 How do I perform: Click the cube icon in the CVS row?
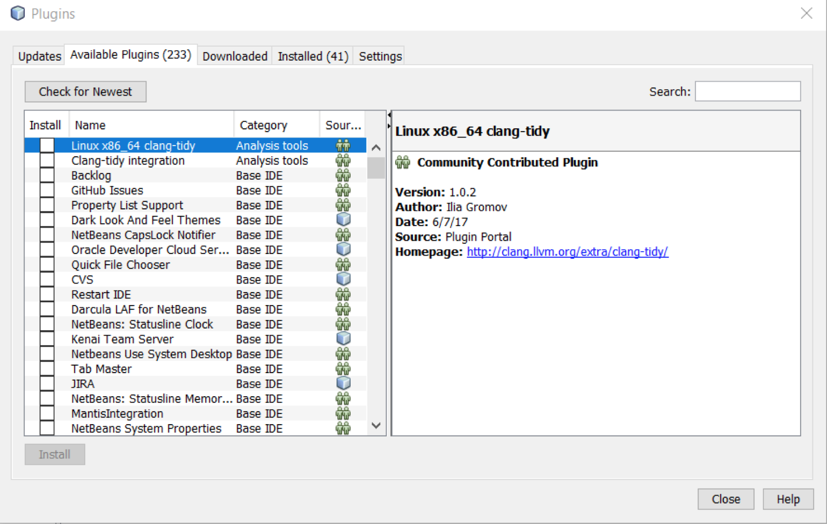pyautogui.click(x=343, y=280)
